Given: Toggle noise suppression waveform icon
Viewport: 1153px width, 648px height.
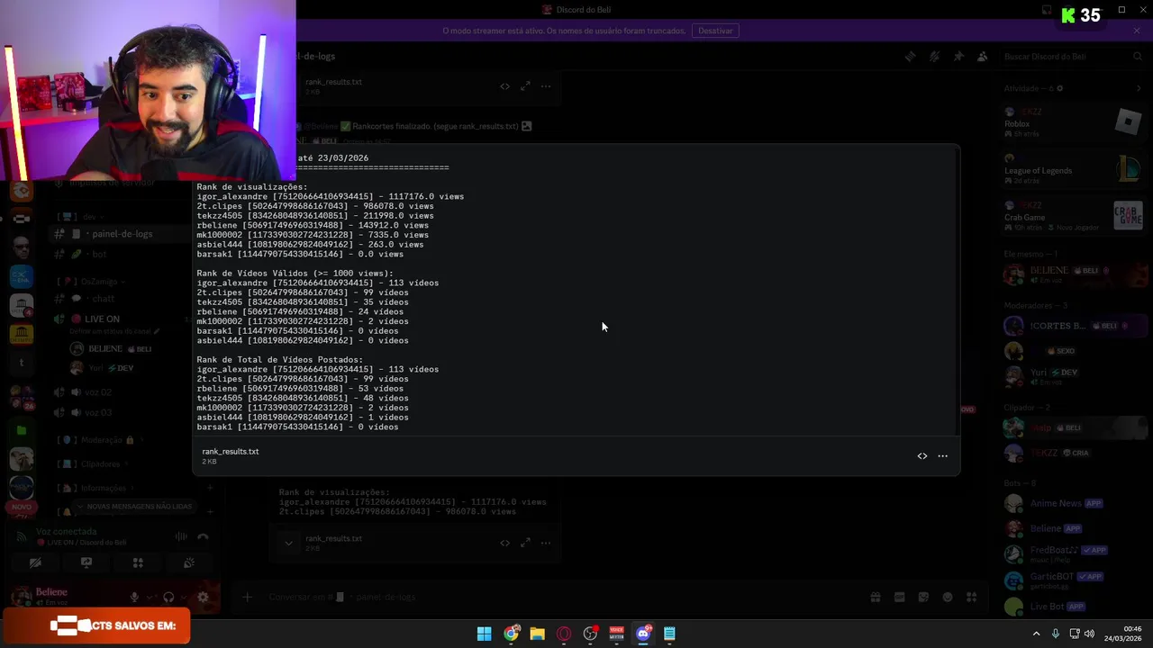Looking at the screenshot, I should point(181,537).
